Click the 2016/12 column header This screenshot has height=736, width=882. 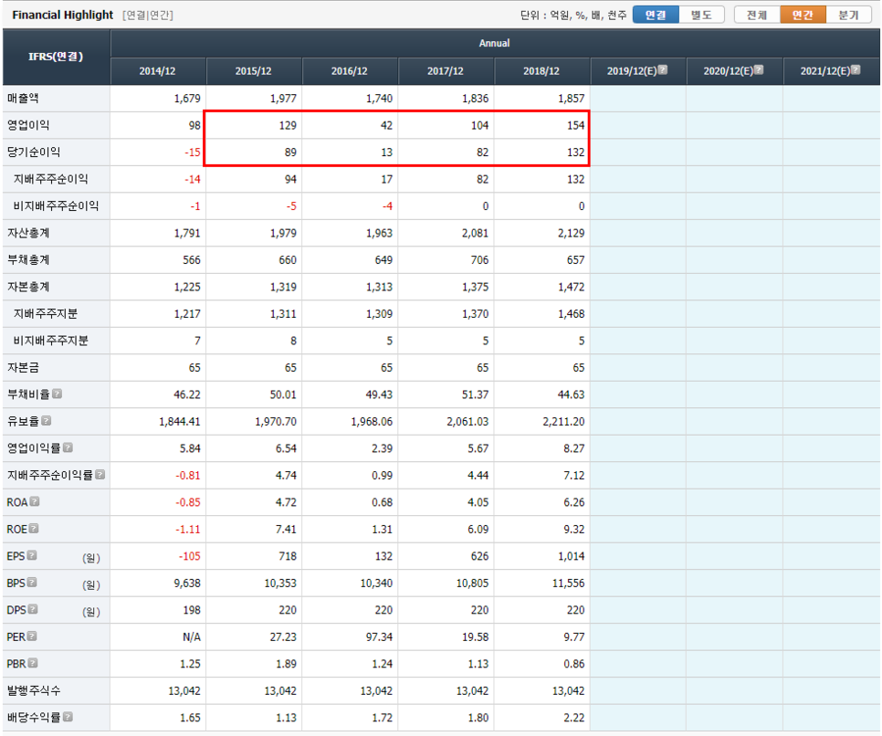pyautogui.click(x=350, y=71)
